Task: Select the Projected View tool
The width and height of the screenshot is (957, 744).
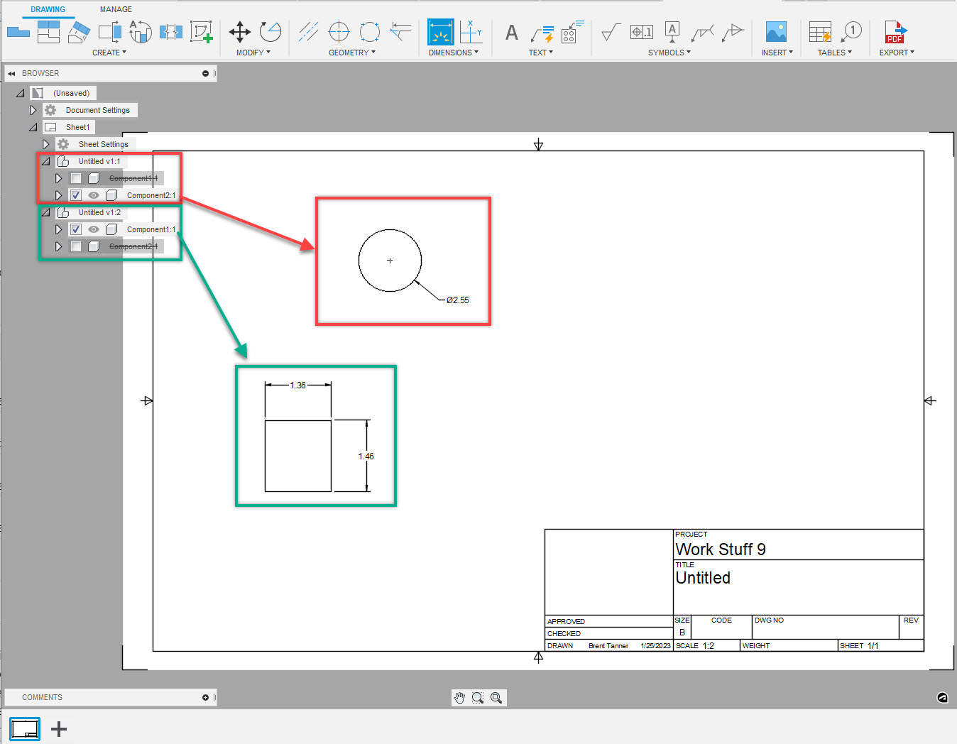Action: point(48,32)
